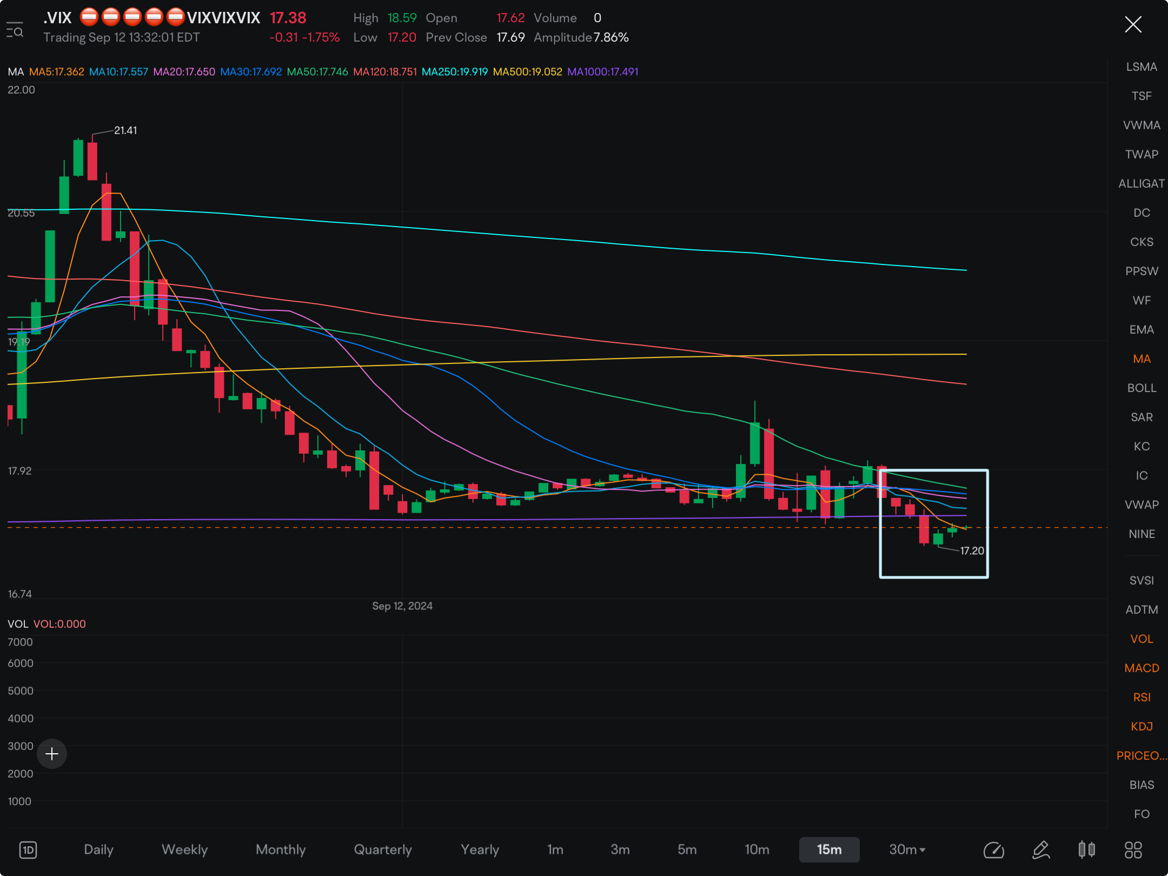Change candlestick chart type icon

[x=1087, y=850]
